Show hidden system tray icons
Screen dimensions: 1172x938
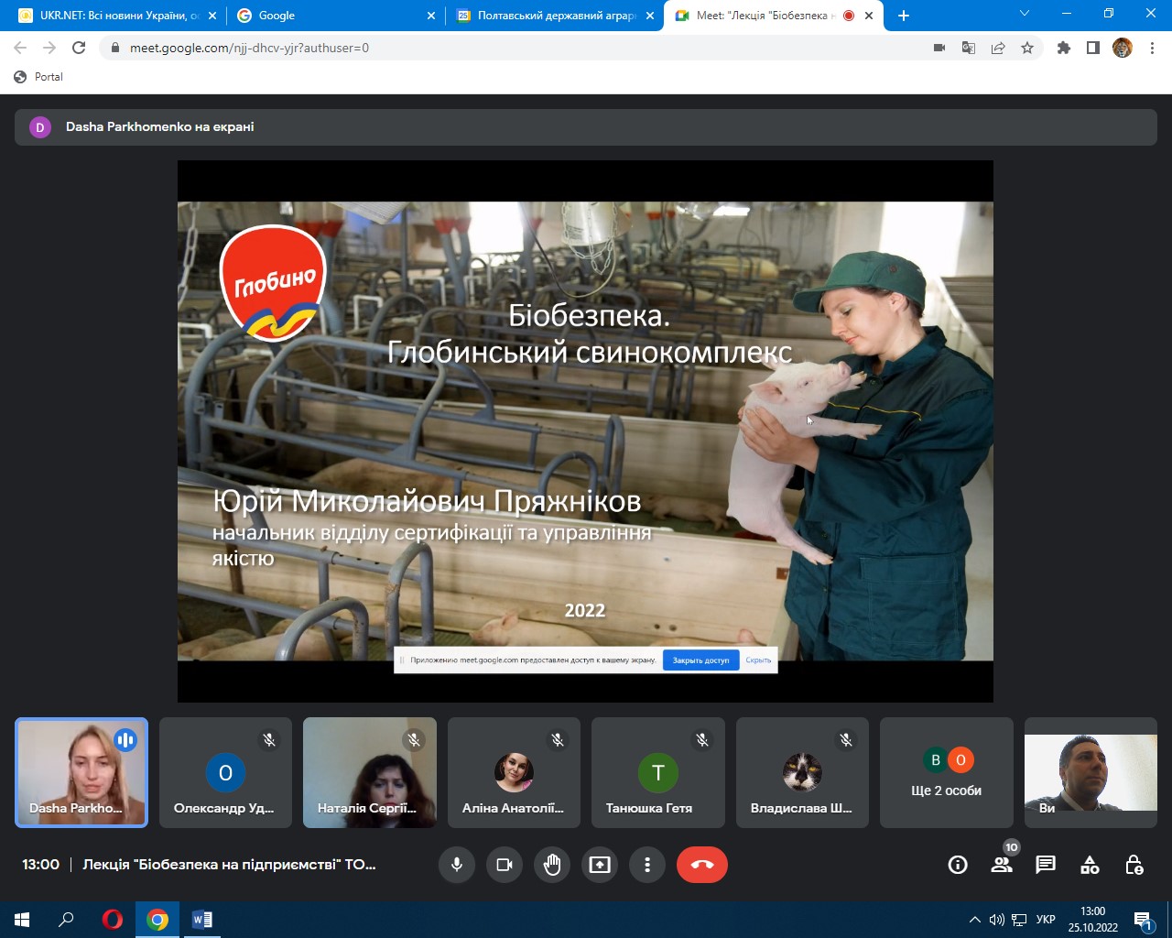tap(974, 920)
